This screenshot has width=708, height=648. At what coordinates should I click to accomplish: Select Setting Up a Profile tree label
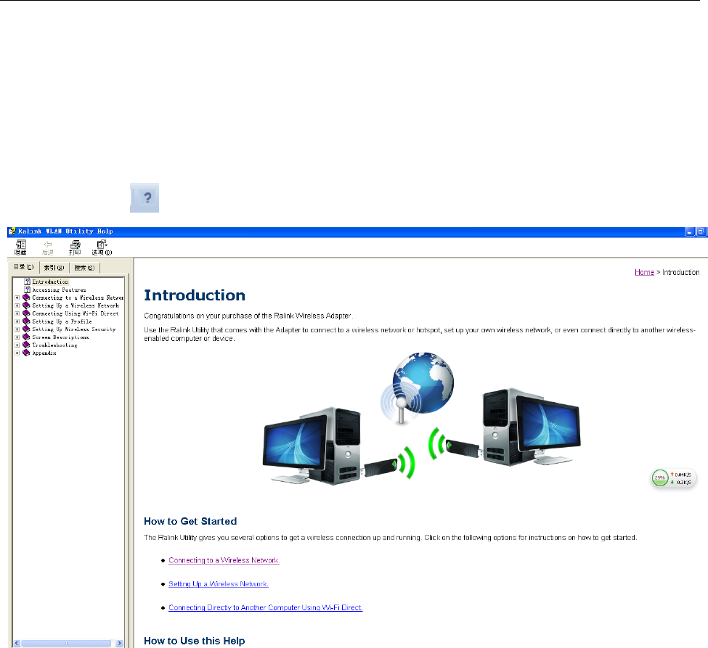pos(62,321)
